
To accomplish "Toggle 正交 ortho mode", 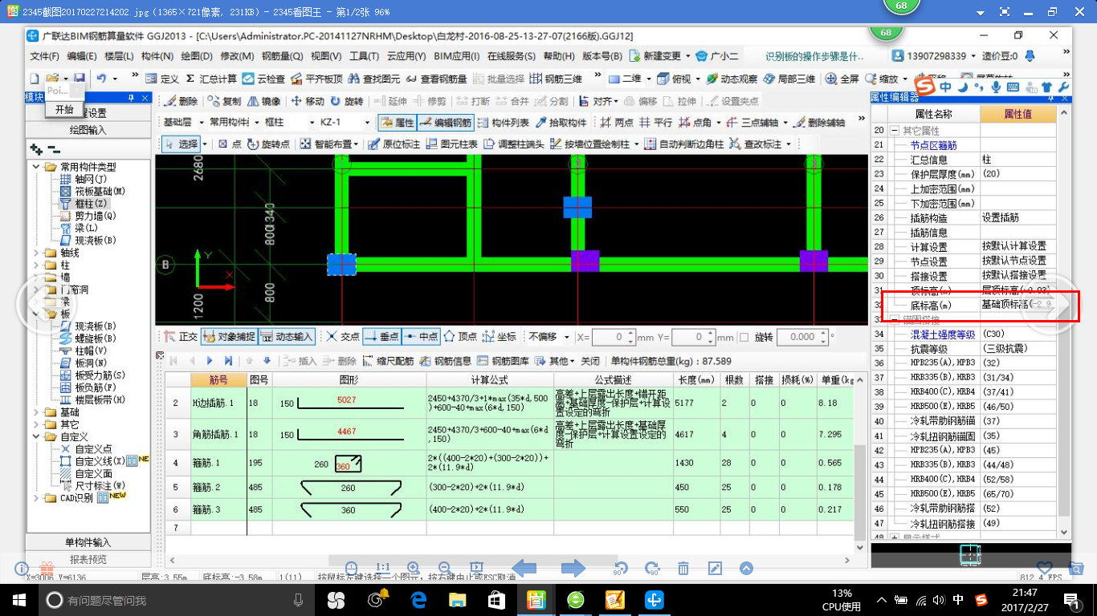I will (181, 337).
